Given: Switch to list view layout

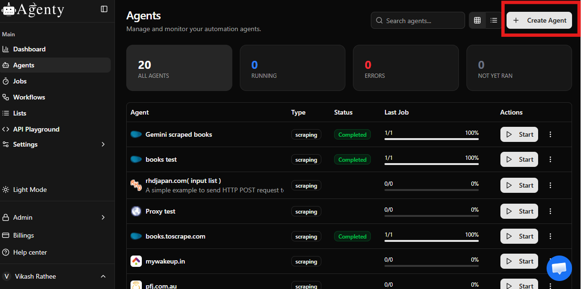Looking at the screenshot, I should pos(493,20).
